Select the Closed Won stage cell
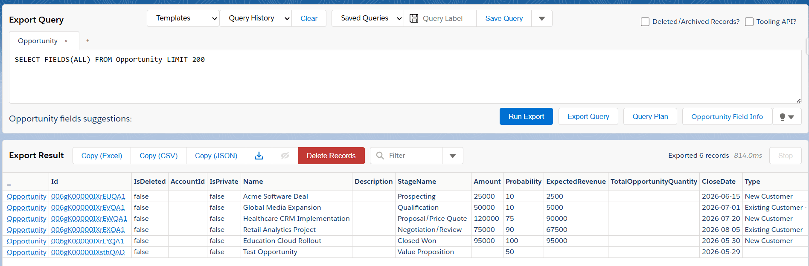This screenshot has height=266, width=809. [x=433, y=241]
